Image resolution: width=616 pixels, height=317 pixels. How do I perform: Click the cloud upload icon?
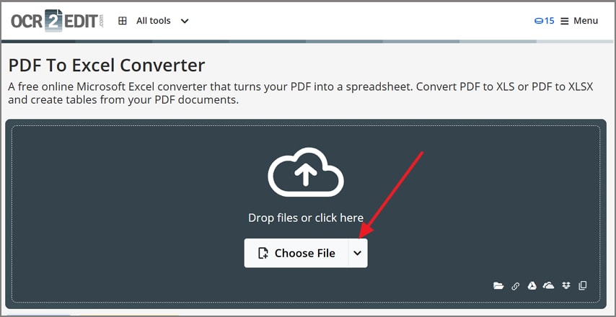(x=306, y=172)
